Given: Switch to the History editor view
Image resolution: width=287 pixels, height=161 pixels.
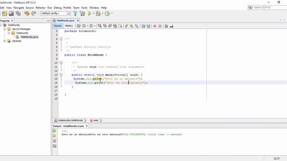Looking at the screenshot, I should point(69,26).
